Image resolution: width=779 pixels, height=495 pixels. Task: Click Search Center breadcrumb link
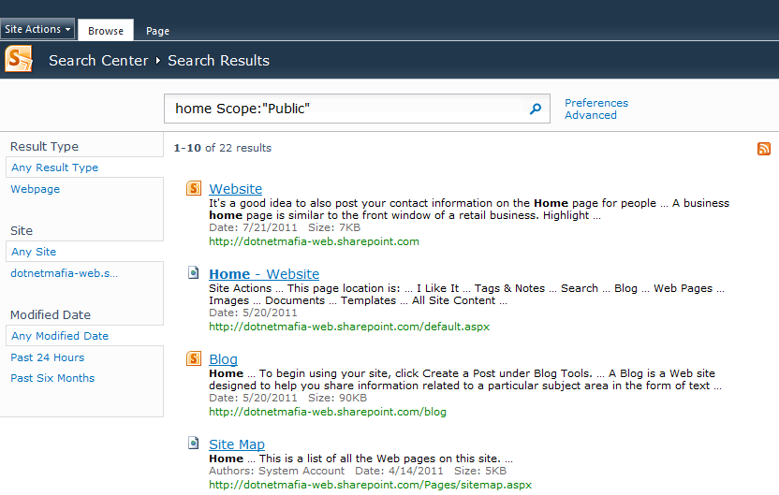pos(98,61)
